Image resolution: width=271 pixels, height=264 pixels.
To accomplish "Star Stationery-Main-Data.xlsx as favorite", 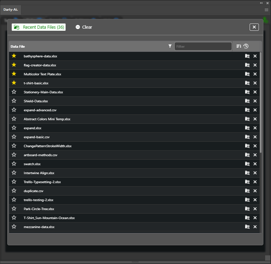I will click(x=14, y=92).
